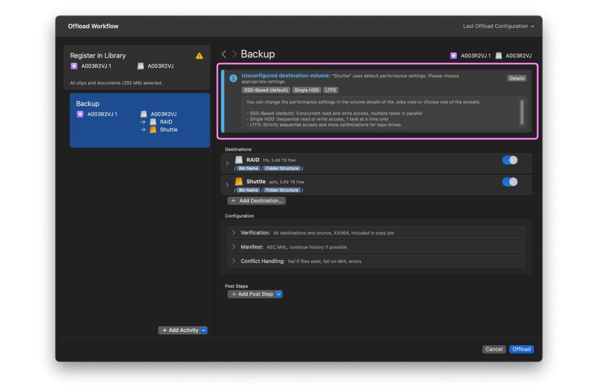Disable the Shuttle destination toggle
The height and width of the screenshot is (391, 598).
tap(509, 182)
